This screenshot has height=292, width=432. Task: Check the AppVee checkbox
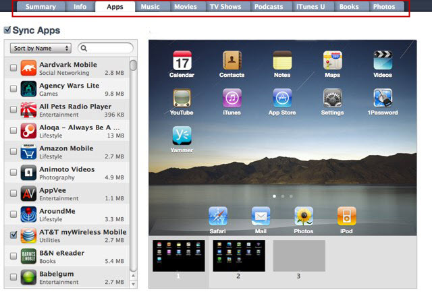[x=13, y=193]
